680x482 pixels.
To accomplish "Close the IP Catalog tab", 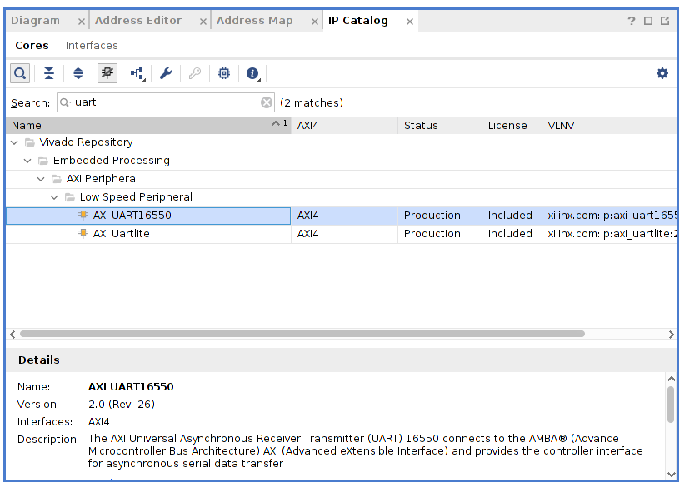I will 410,22.
